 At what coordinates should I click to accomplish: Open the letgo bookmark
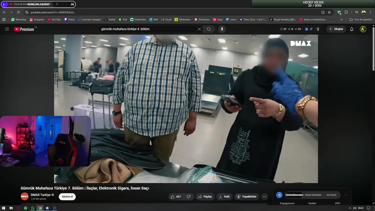[218, 20]
